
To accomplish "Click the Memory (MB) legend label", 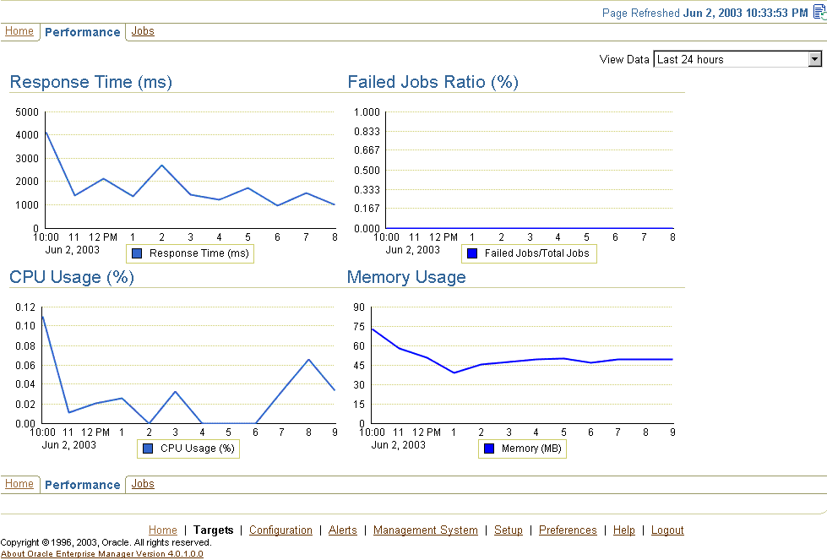I will point(531,449).
